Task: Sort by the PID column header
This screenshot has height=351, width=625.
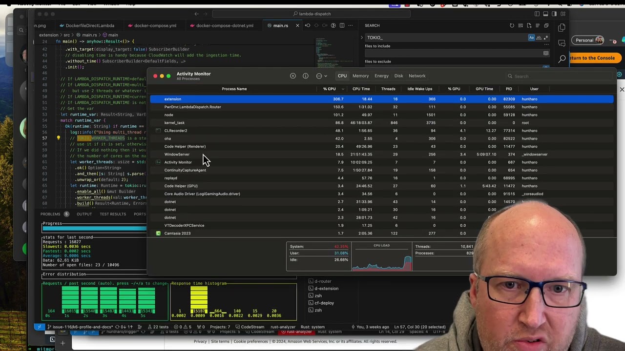Action: (x=509, y=89)
